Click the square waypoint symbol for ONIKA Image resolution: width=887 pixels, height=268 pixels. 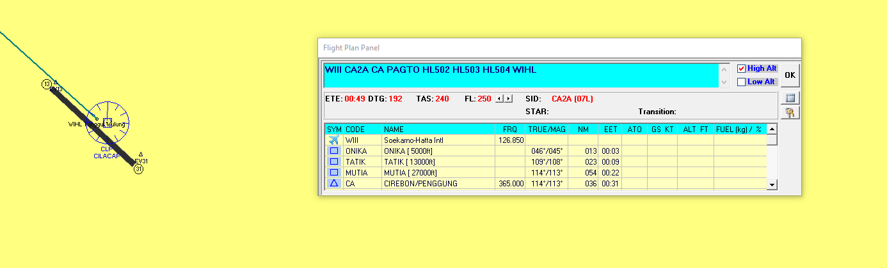pos(333,151)
